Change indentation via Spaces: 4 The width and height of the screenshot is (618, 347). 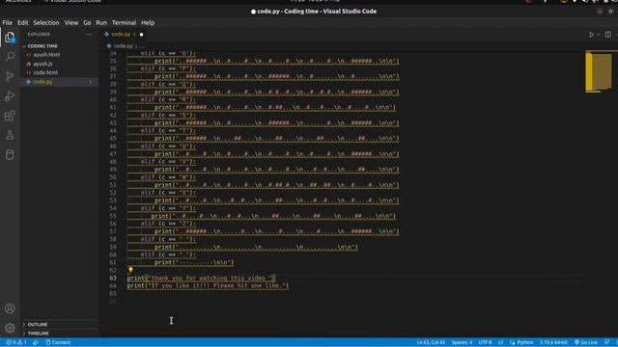(462, 342)
